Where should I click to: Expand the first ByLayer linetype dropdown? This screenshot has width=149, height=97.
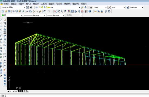(34, 15)
